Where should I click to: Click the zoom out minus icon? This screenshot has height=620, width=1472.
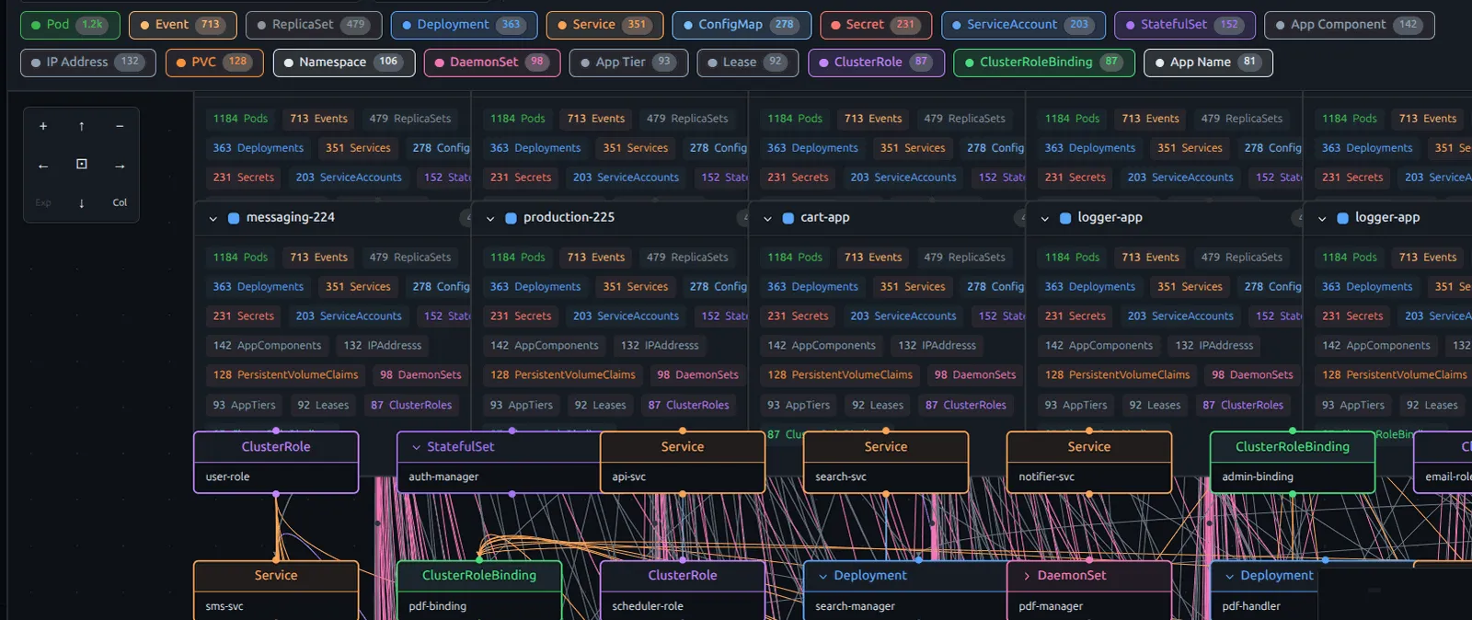[x=120, y=126]
